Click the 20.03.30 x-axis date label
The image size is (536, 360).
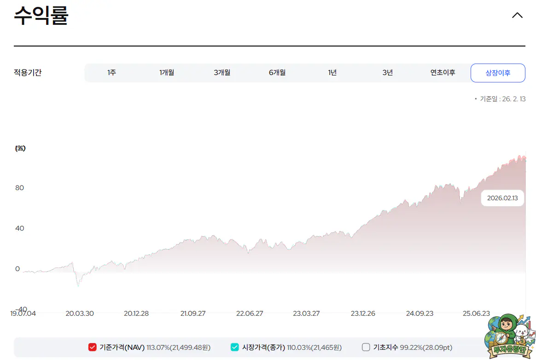pos(80,314)
